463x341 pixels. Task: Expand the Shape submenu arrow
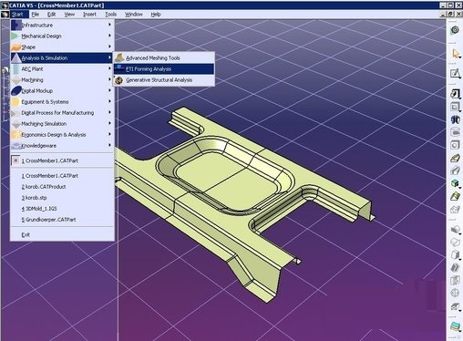coord(109,46)
